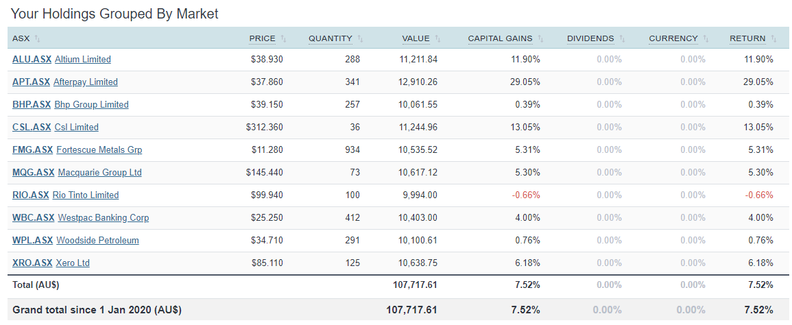Select the Your Holdings Grouped By Market heading
792x325 pixels.
[x=115, y=14]
